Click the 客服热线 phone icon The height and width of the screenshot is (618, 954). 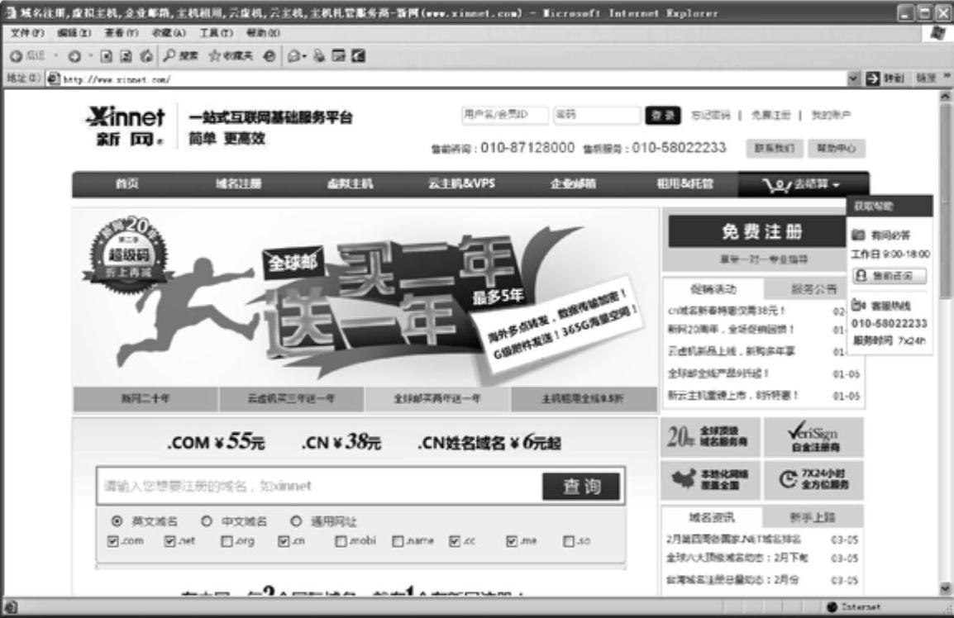coord(858,306)
